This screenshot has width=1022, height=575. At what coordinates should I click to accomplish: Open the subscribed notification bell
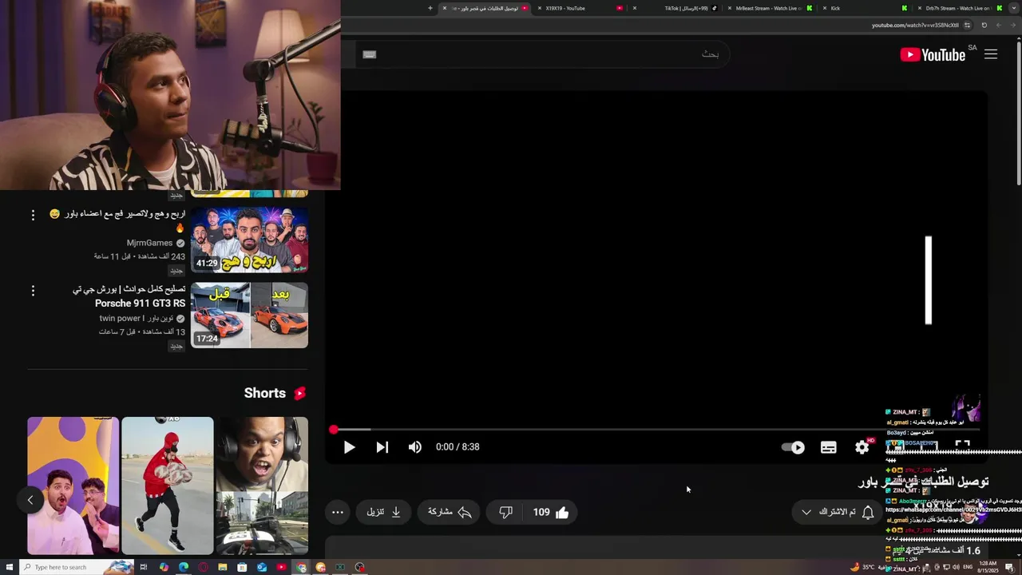868,512
